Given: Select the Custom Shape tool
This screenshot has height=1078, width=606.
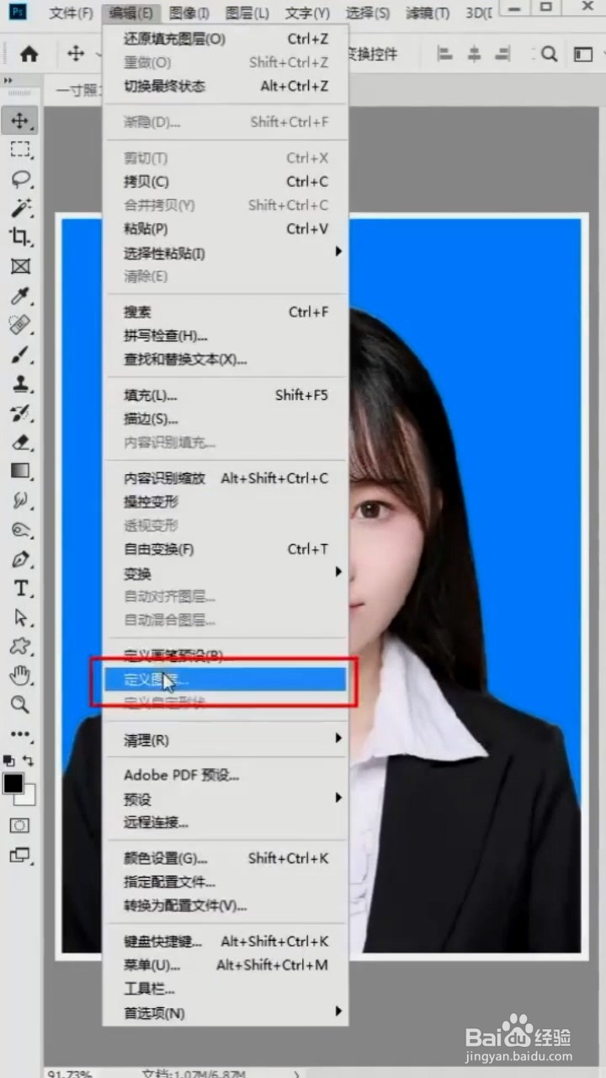Looking at the screenshot, I should click(20, 646).
